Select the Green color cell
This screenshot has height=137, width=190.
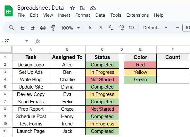coord(140,80)
